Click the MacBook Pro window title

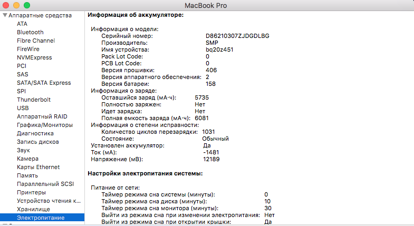point(206,6)
